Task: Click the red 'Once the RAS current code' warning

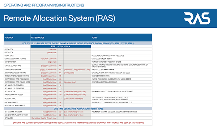Action: pos(78,123)
